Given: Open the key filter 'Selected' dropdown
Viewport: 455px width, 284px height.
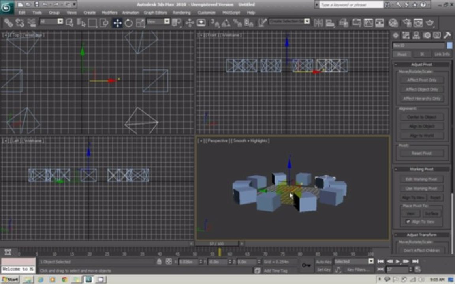Looking at the screenshot, I should (371, 262).
